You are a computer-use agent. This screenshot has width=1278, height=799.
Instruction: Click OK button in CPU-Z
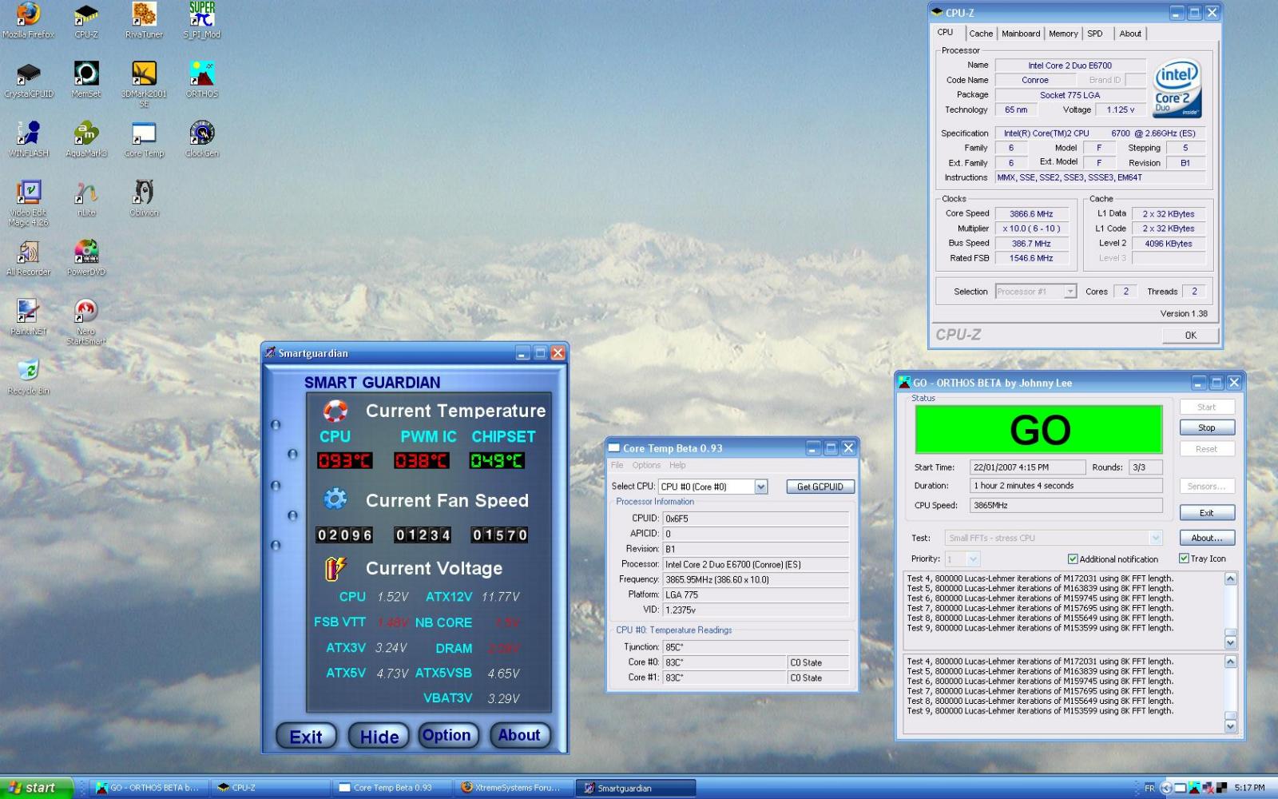pos(1190,336)
